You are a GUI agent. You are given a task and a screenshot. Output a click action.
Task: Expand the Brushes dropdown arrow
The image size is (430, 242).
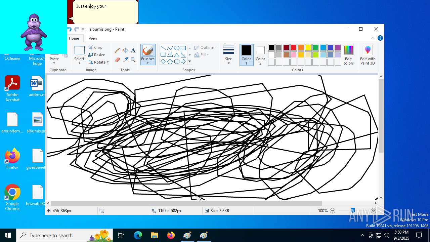pos(148,63)
